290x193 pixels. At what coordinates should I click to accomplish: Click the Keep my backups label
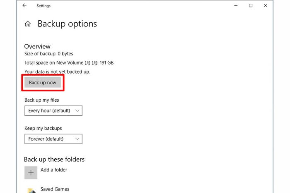pyautogui.click(x=43, y=128)
